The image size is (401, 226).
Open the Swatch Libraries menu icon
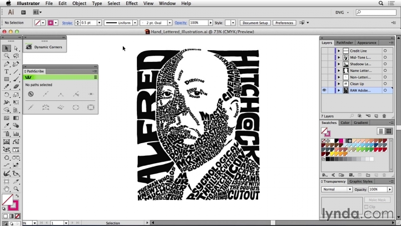tap(324, 175)
